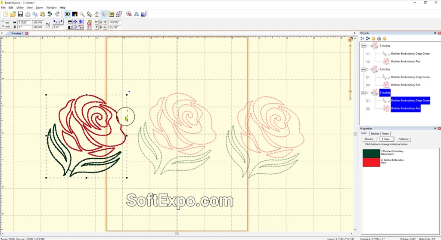
Task: Click the vertical zoom slider handle on the canvas
Action: tap(350, 92)
